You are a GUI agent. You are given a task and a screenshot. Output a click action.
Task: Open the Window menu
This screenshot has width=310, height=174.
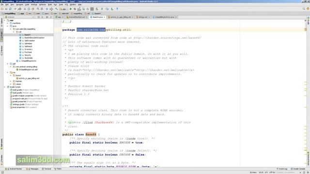pyautogui.click(x=73, y=4)
